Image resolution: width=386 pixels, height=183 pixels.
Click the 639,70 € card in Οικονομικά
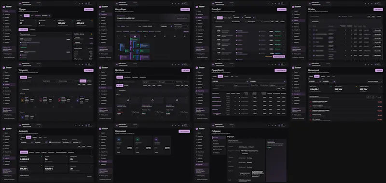pos(371,90)
